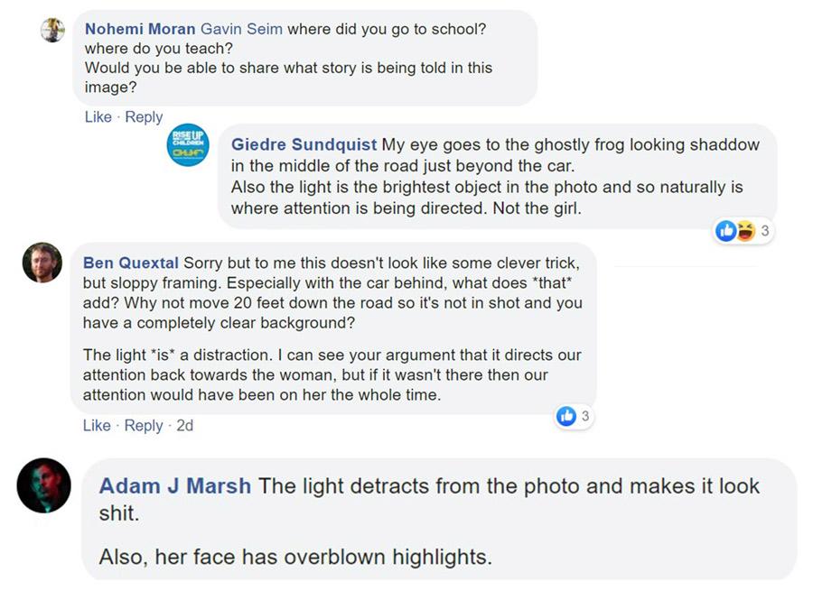View reaction count on Giedre Sundquist's comment
The width and height of the screenshot is (813, 600).
coord(765,231)
